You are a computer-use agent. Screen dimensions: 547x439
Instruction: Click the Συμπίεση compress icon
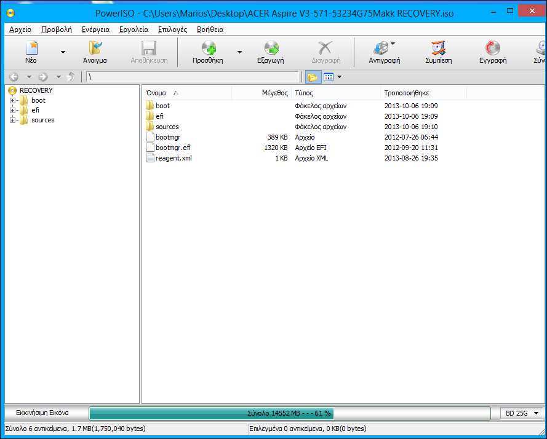438,48
